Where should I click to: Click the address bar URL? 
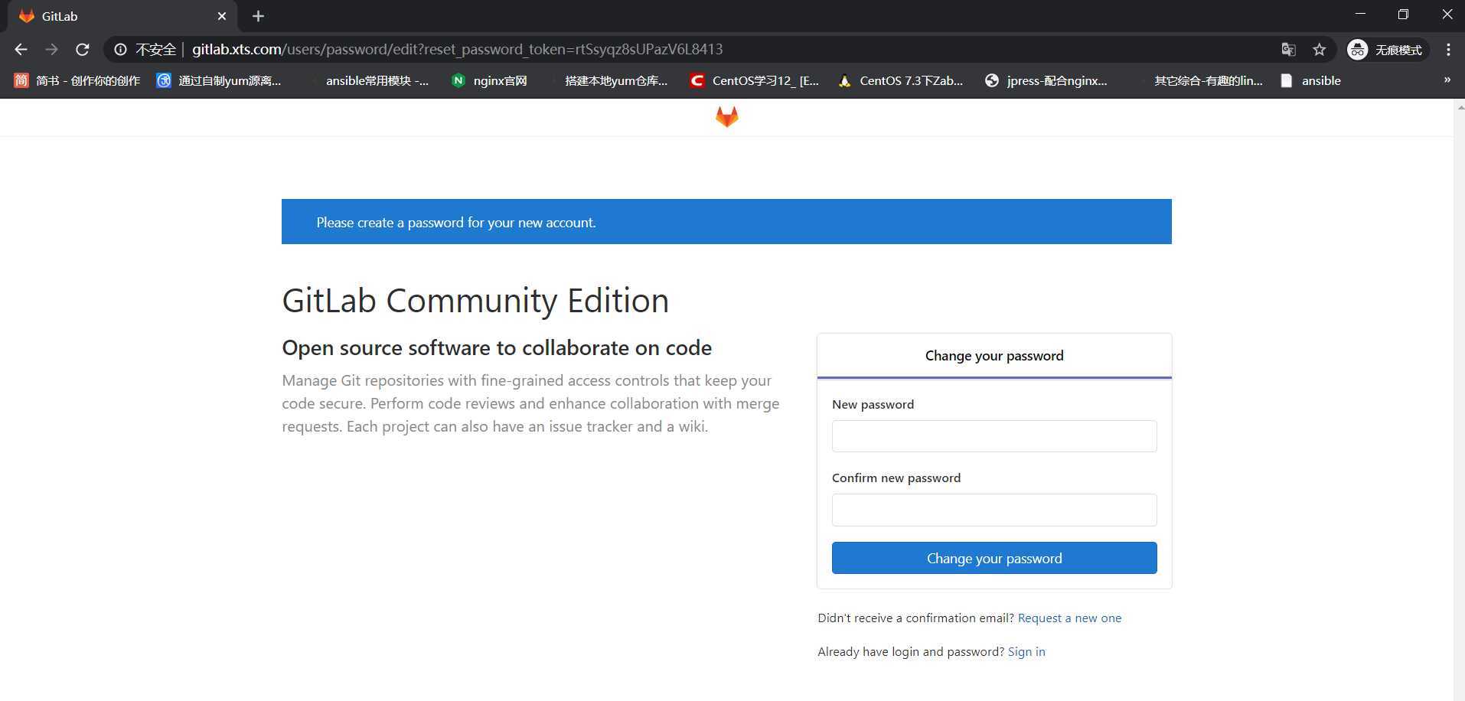(457, 50)
